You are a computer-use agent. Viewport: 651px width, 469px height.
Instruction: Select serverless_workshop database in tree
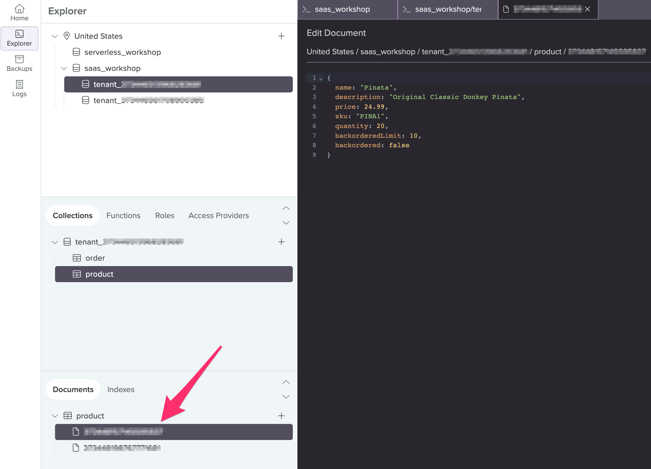(x=122, y=52)
